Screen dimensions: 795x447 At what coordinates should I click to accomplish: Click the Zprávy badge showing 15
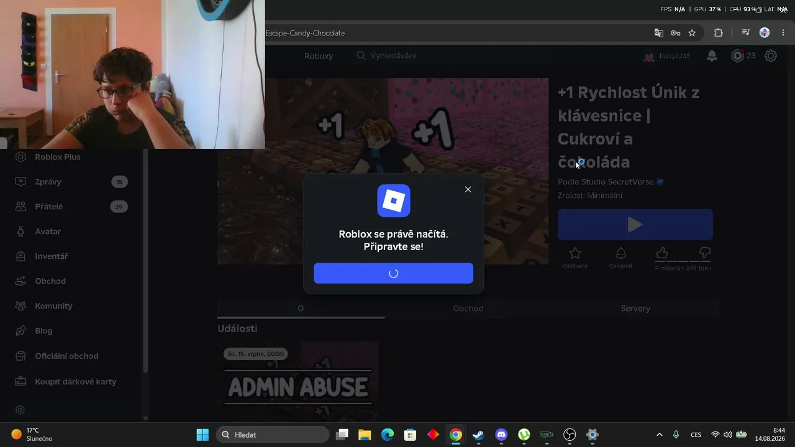pyautogui.click(x=119, y=182)
